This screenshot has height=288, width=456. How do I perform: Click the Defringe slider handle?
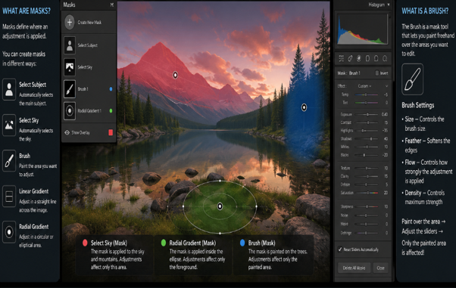tap(366, 233)
